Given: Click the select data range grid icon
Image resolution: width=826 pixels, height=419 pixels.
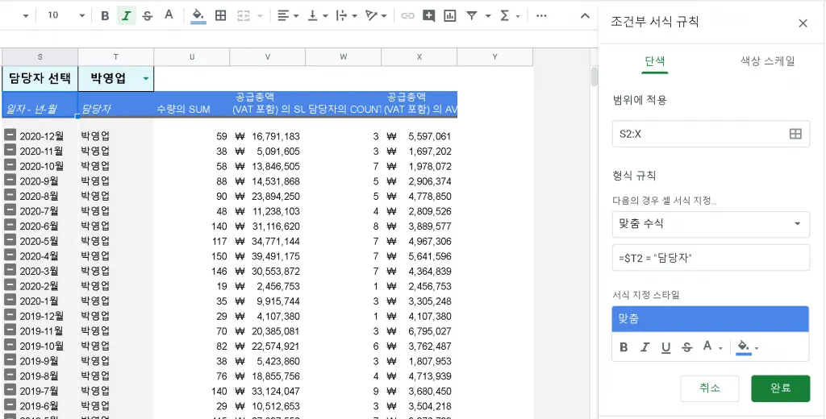Looking at the screenshot, I should point(795,134).
